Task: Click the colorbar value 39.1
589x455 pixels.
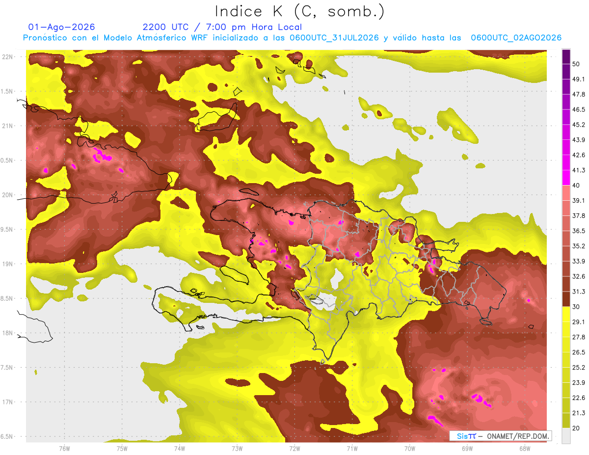Action: click(x=579, y=200)
